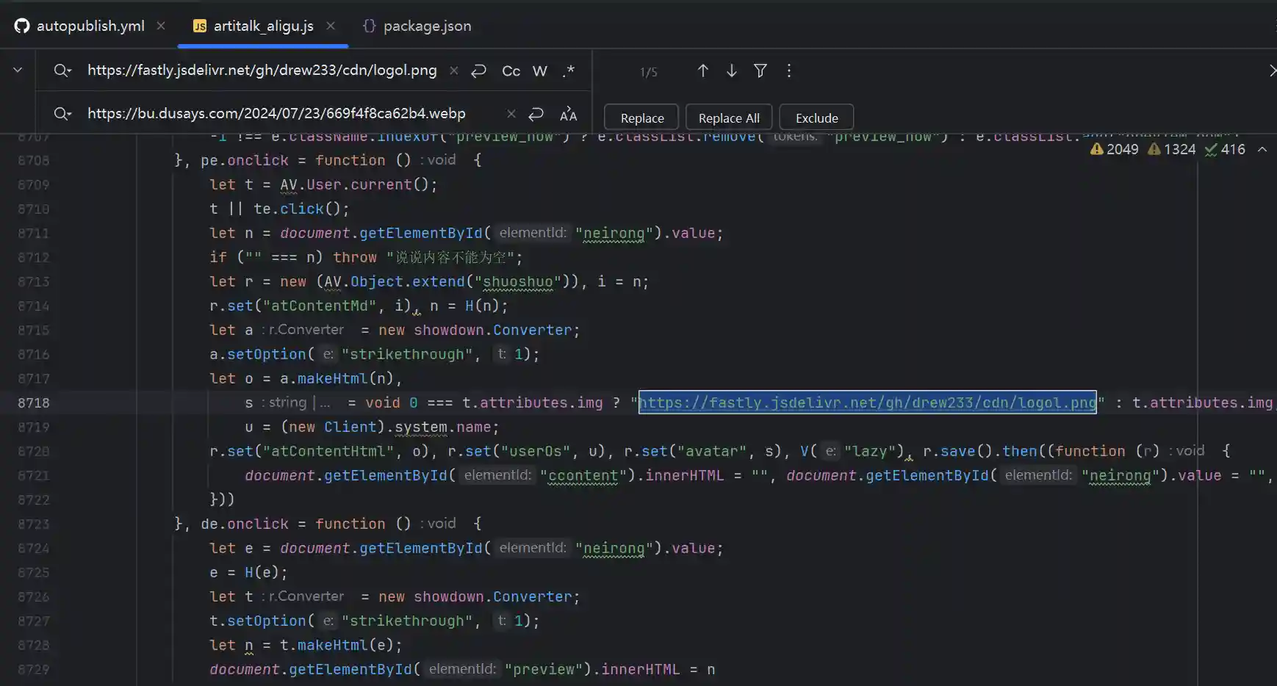
Task: Jump to next search occurrence
Action: tap(732, 71)
